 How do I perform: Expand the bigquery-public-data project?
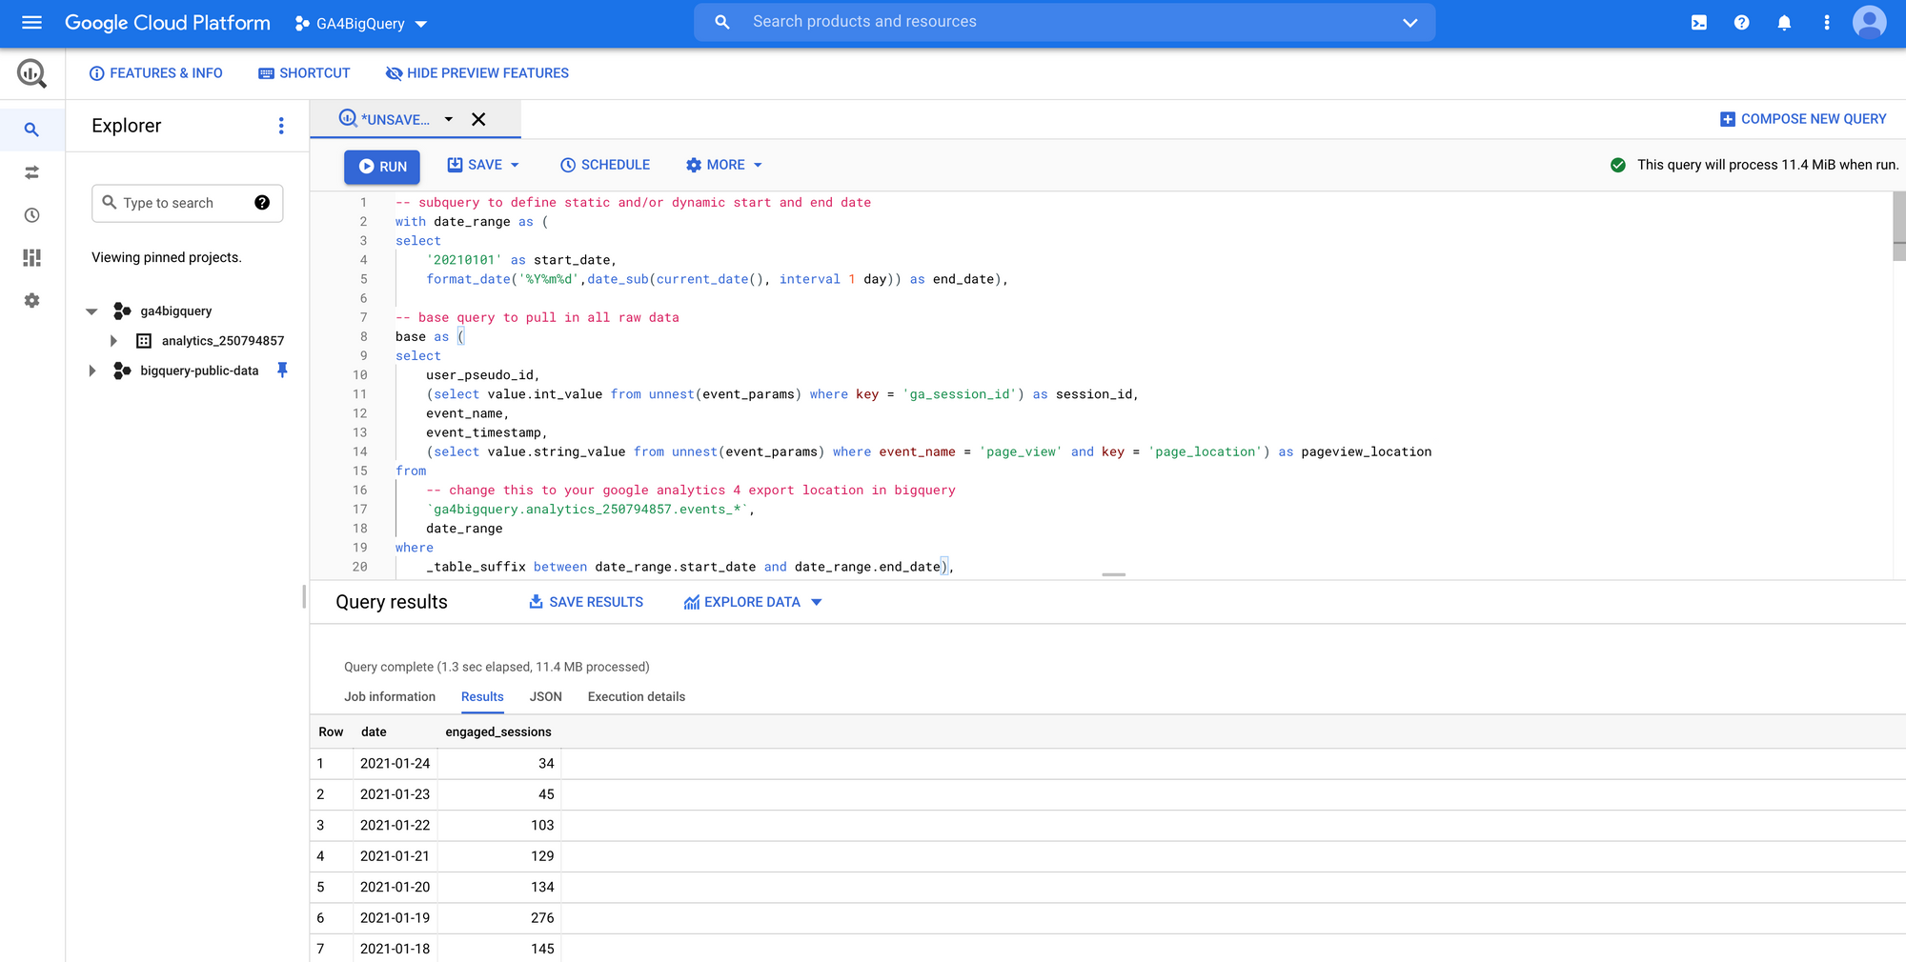pos(91,371)
